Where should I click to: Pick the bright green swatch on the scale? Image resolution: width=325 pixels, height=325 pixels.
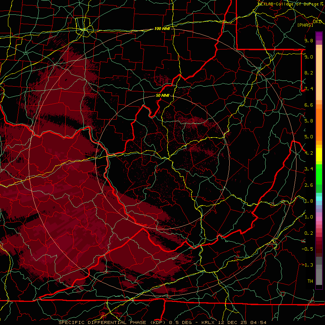click(x=319, y=174)
